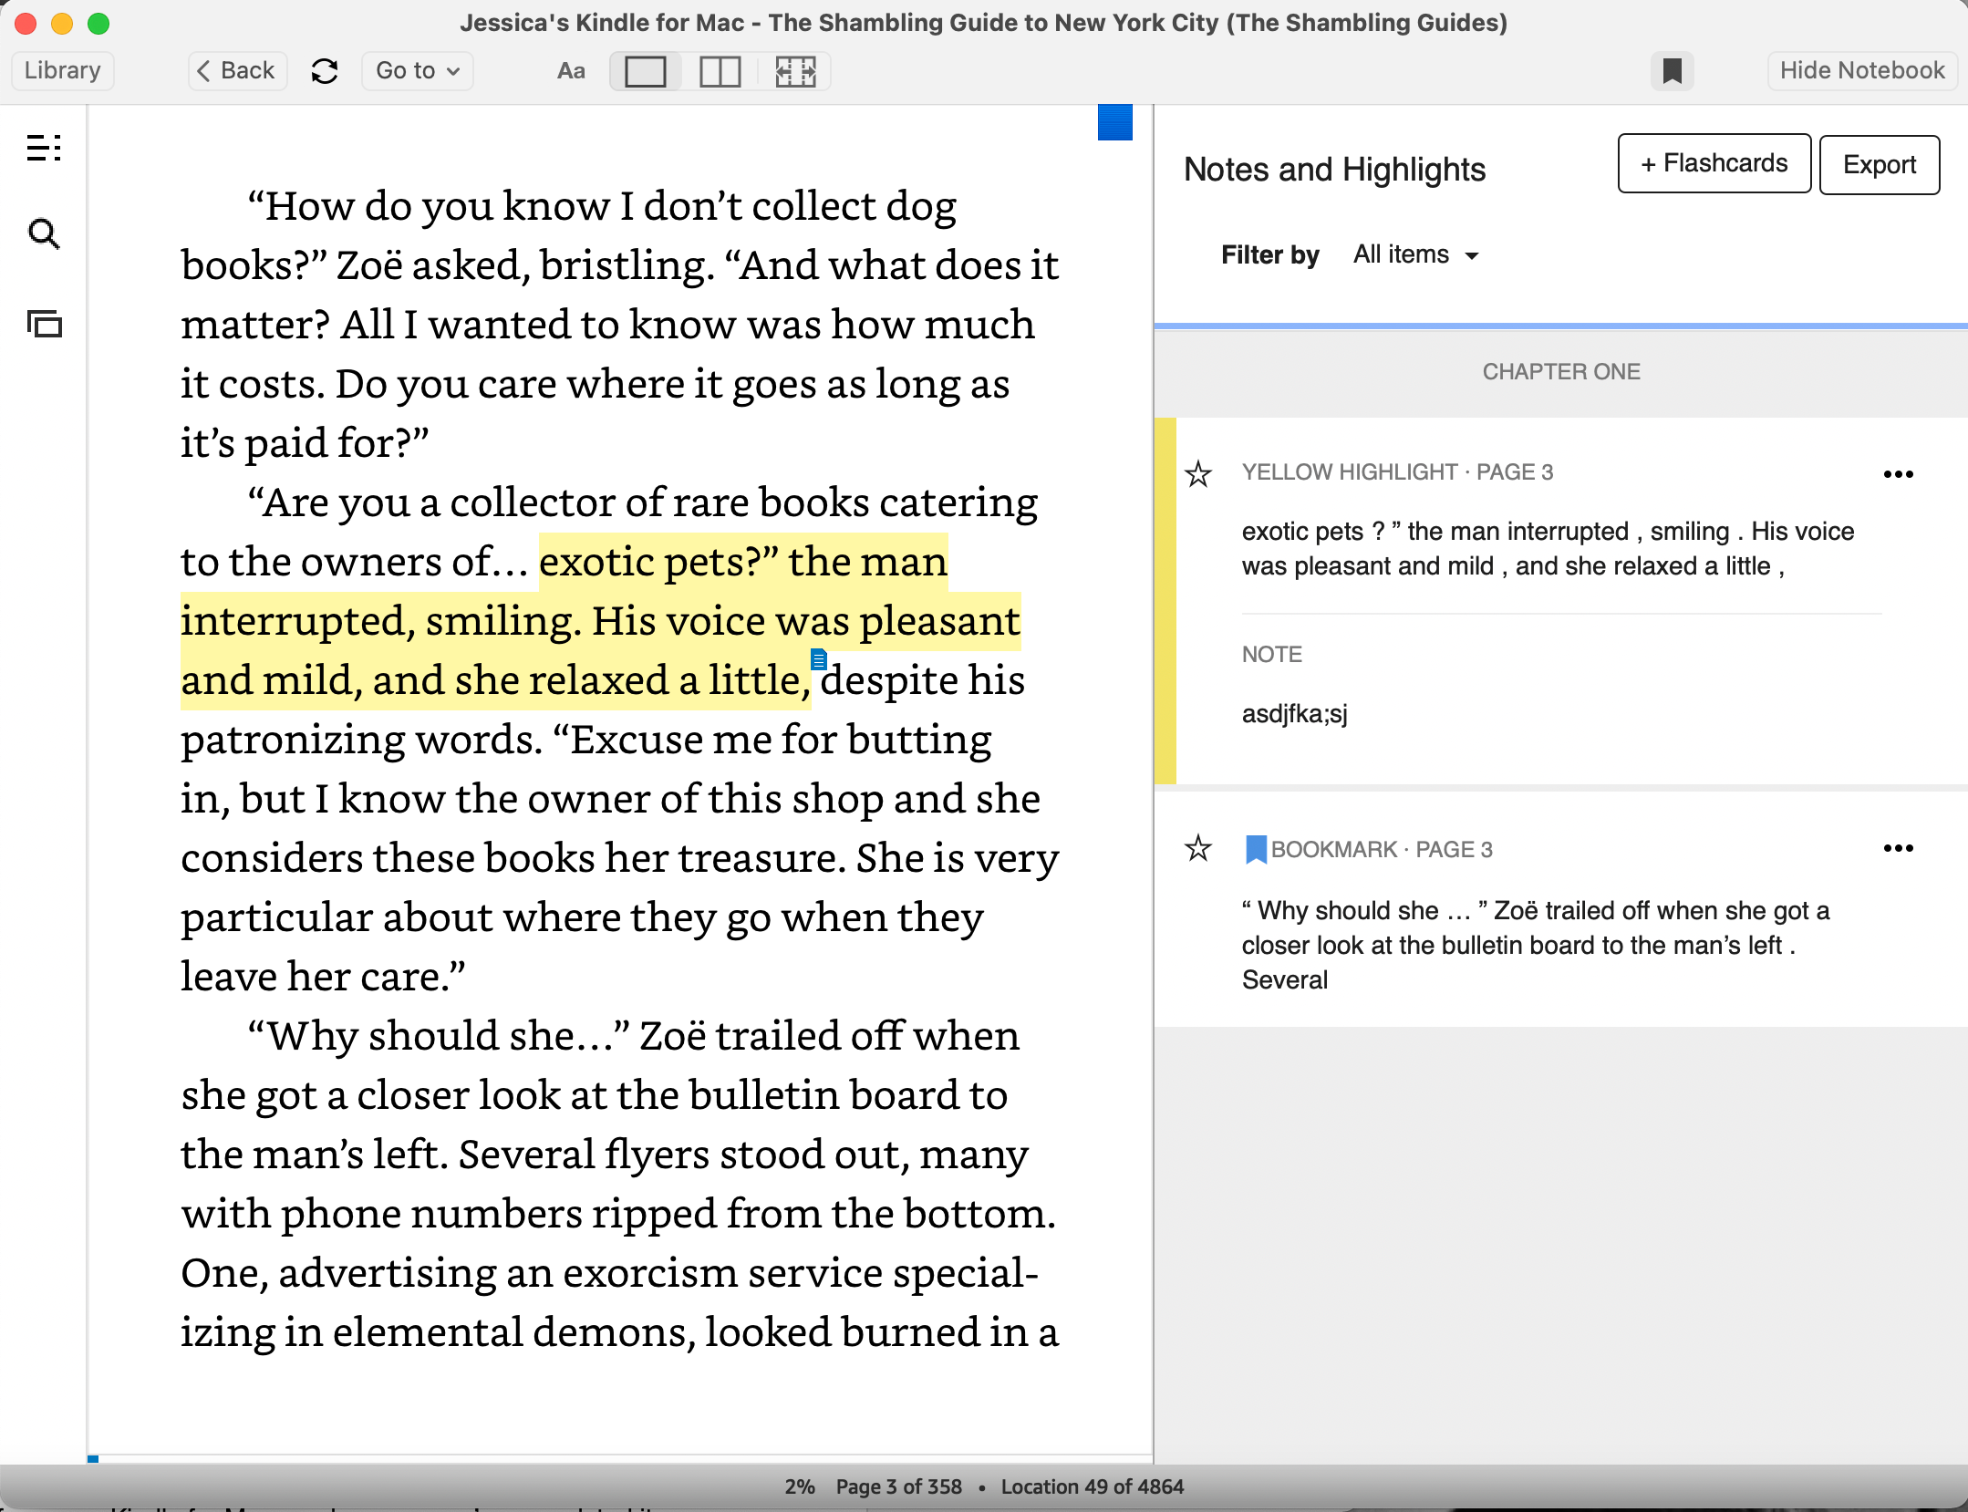Toggle the star icon on the bookmark entry

(1201, 846)
